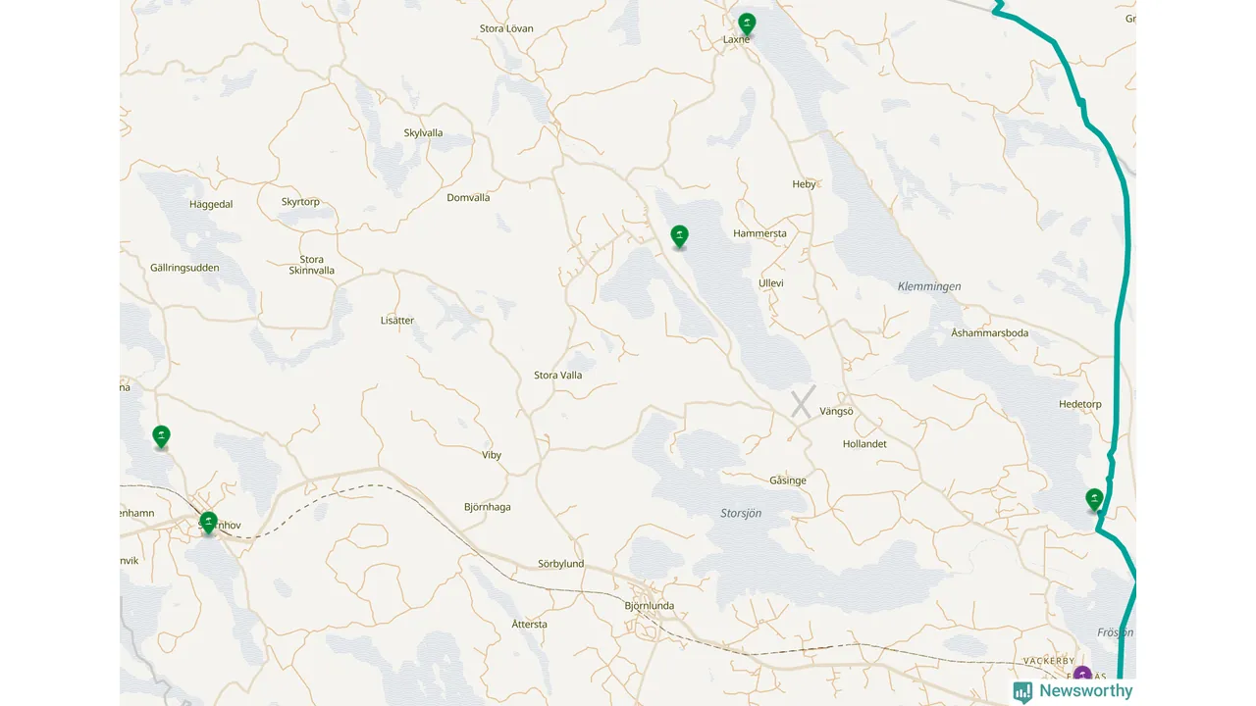1256x706 pixels.
Task: Click the Sörbylund place label
Action: pos(561,564)
